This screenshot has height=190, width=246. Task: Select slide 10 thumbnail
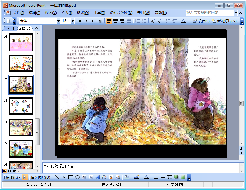tap(21, 42)
